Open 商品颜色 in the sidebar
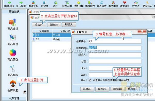This screenshot has height=101, width=155. point(13,55)
